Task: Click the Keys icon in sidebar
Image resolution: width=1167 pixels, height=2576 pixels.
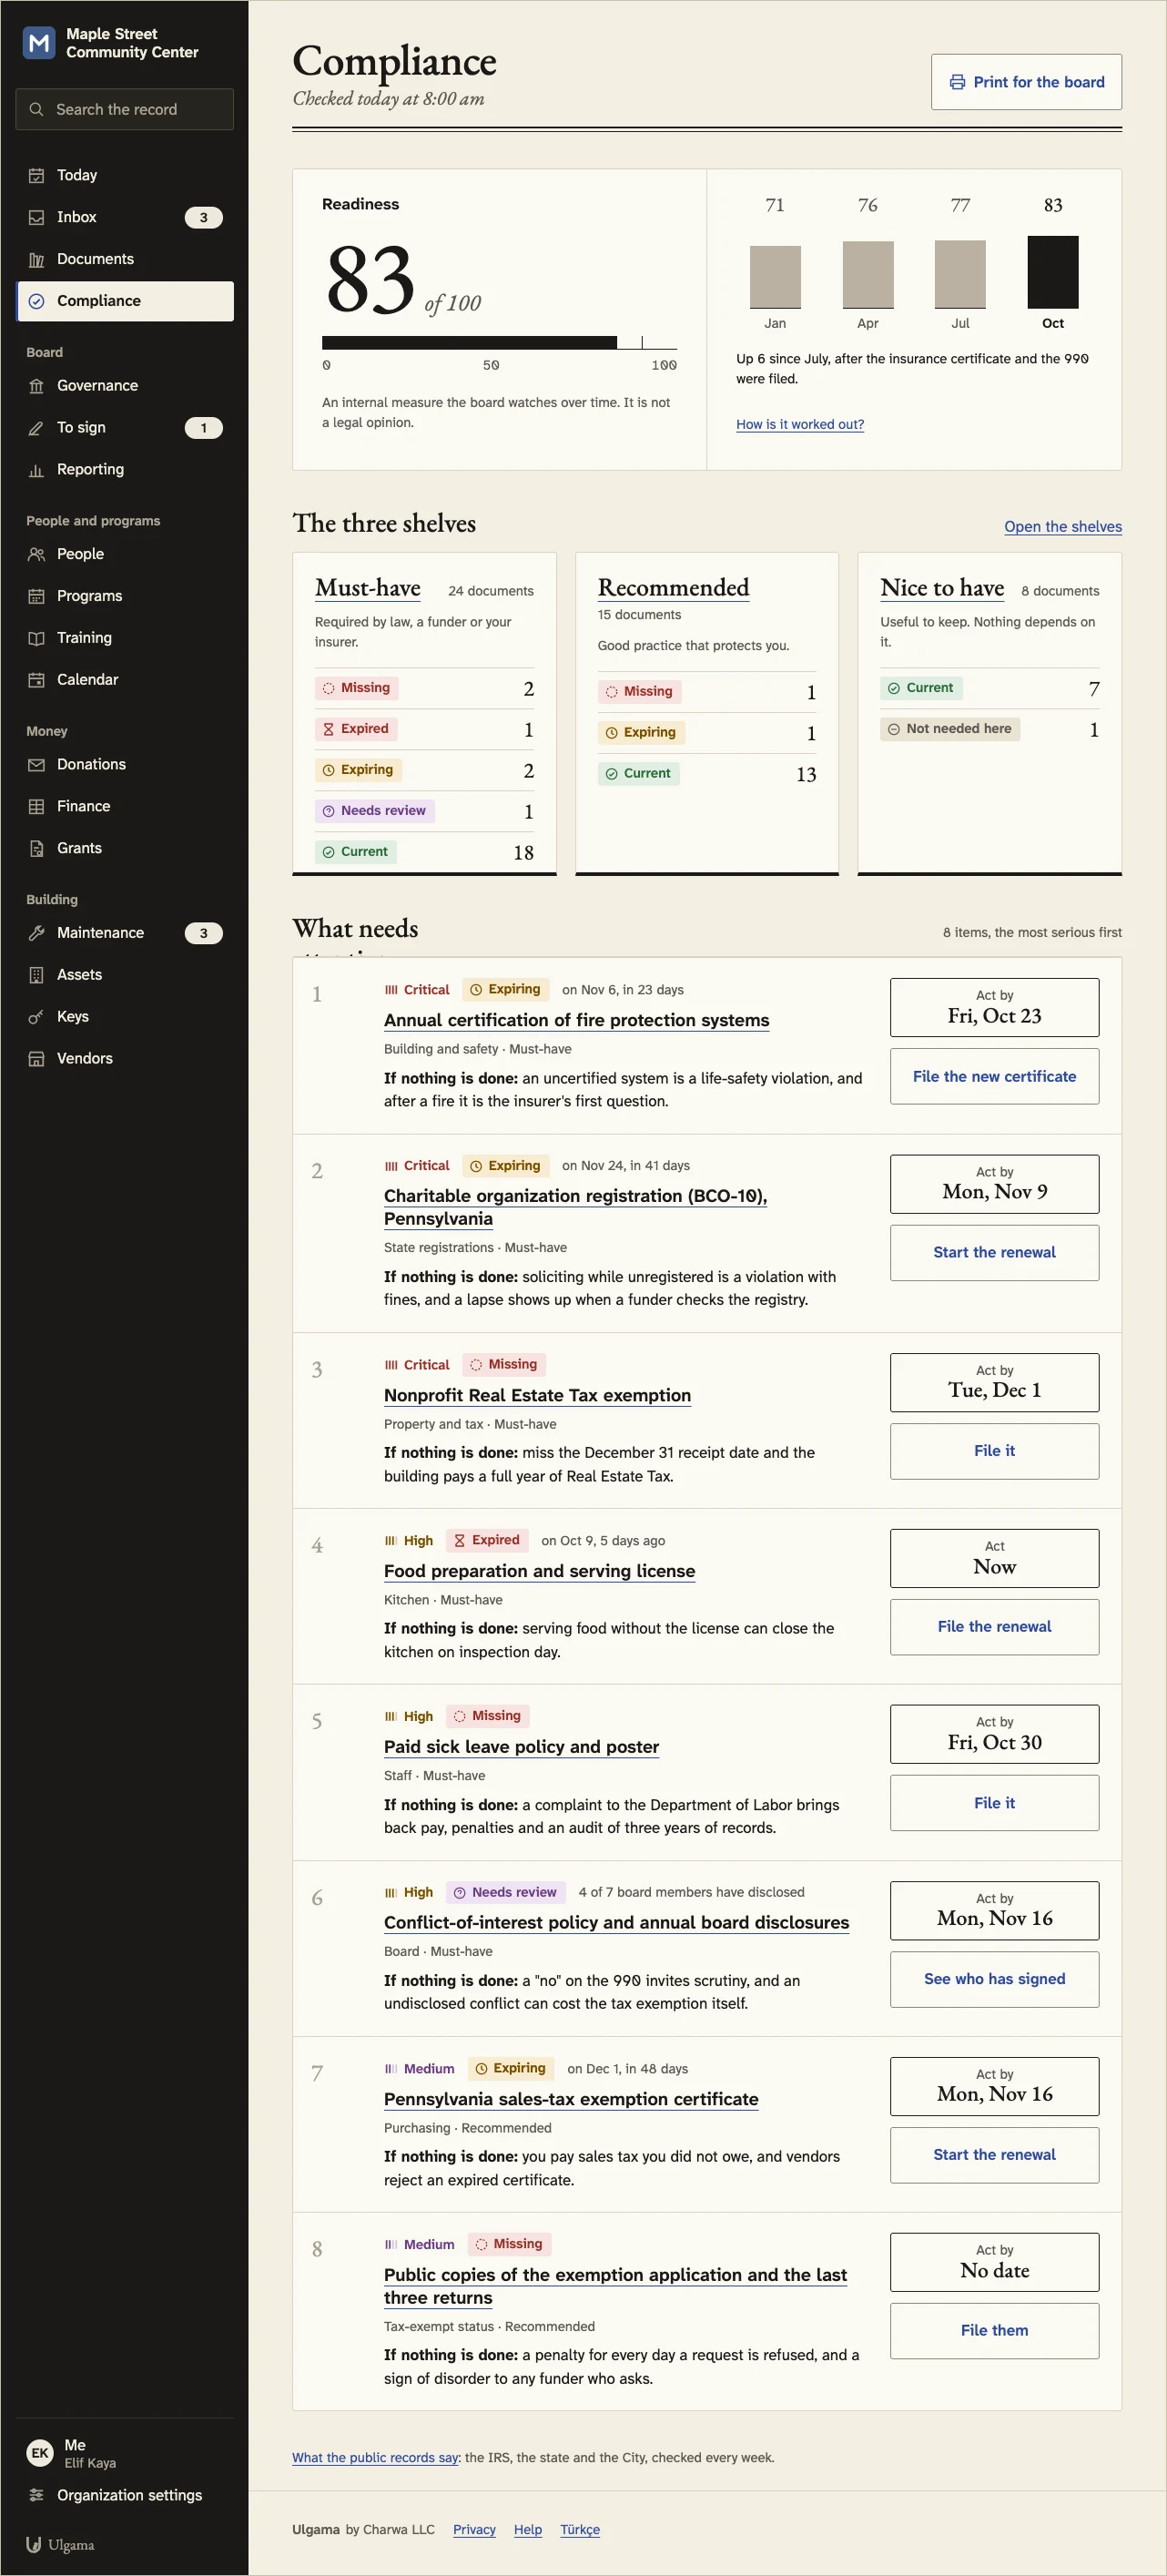Action: click(x=36, y=1017)
